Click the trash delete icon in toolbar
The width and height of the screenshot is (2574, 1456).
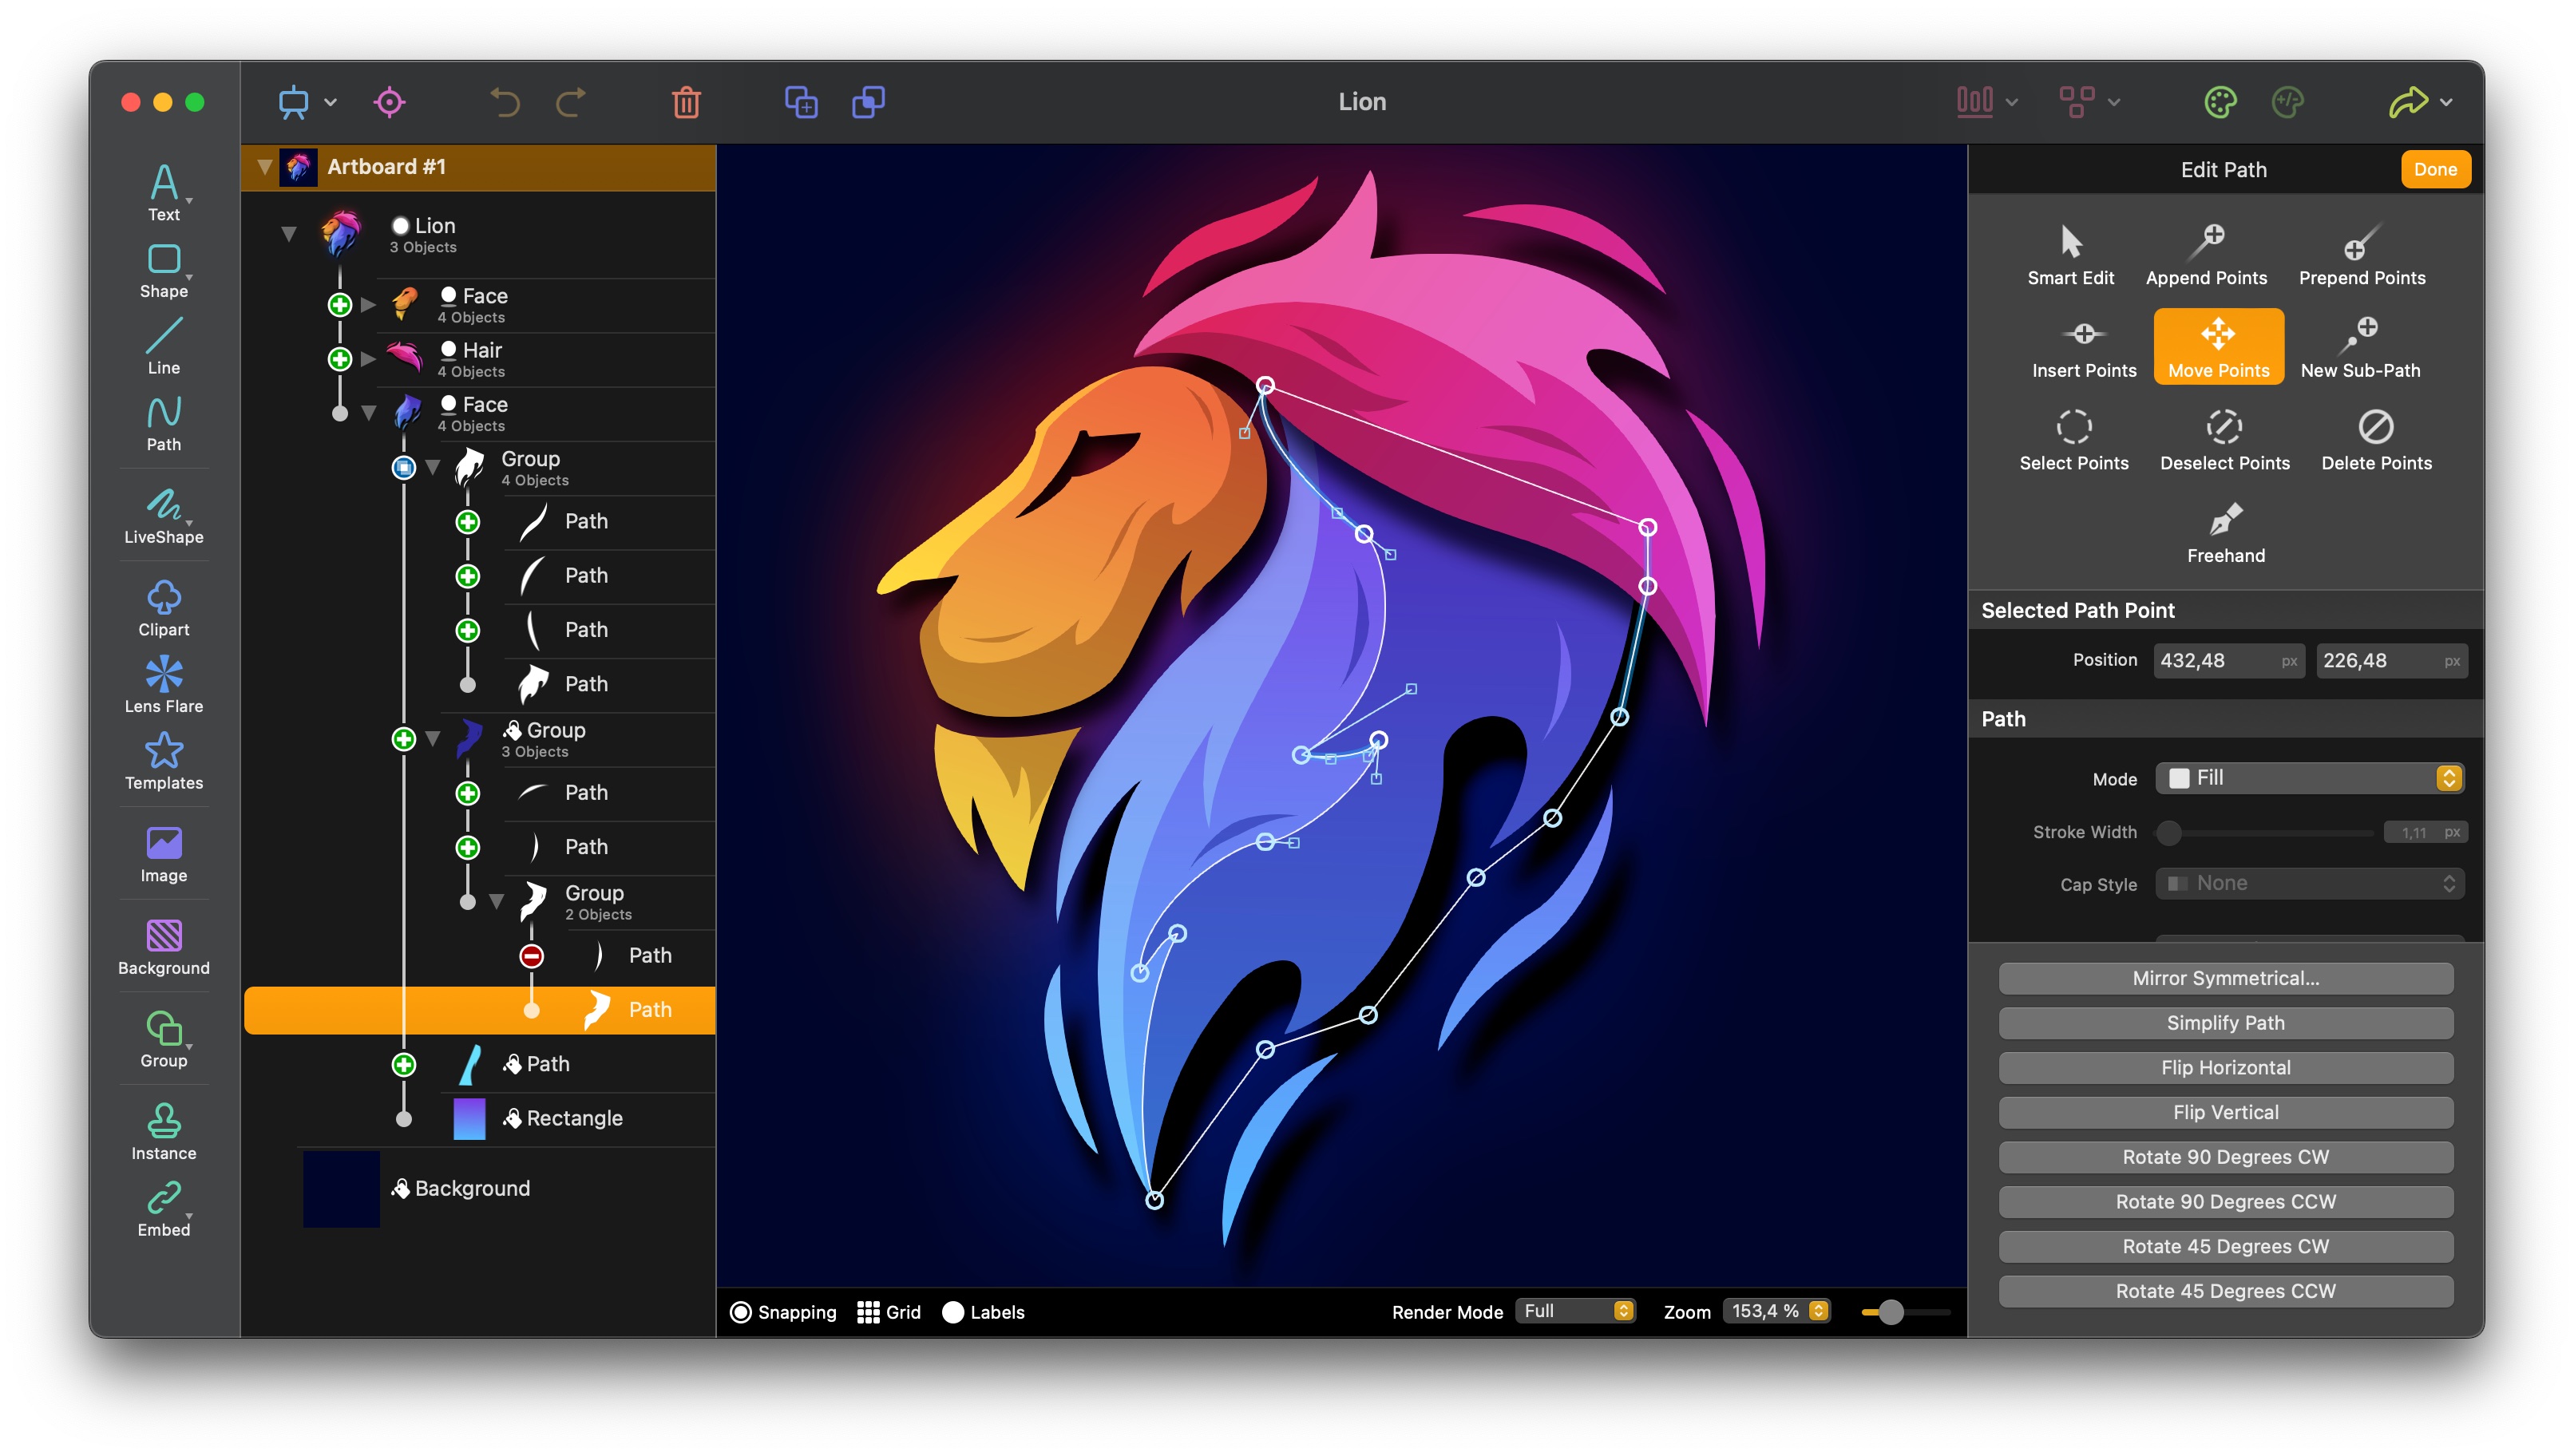[686, 102]
